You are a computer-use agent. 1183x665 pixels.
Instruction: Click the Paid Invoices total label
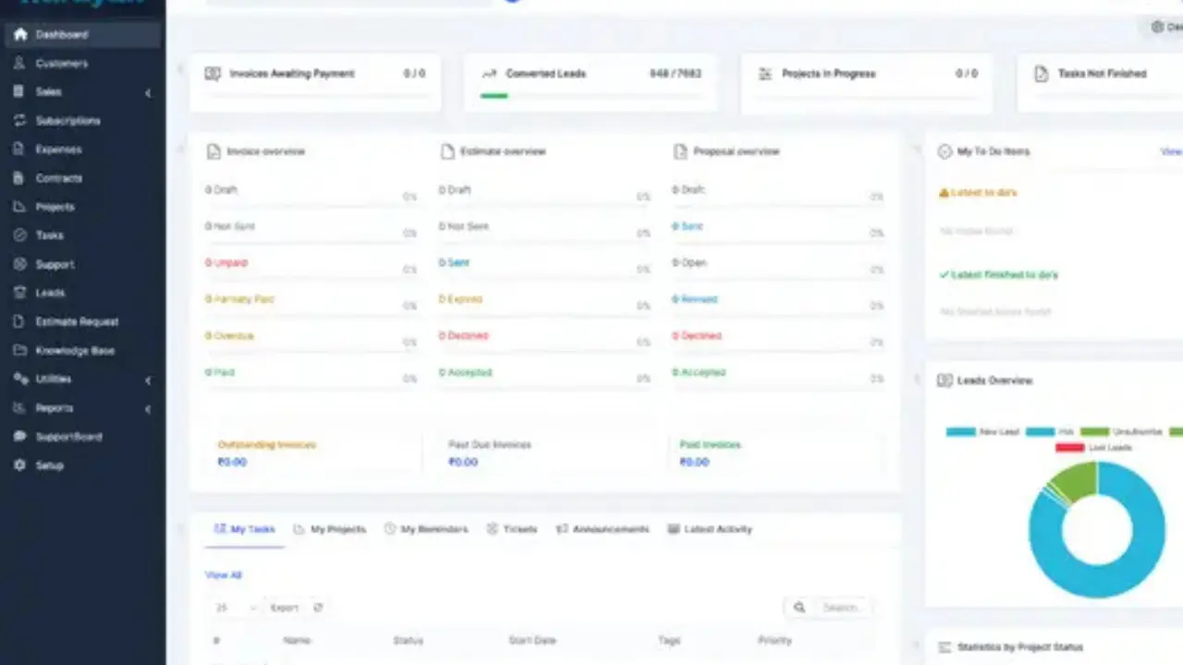pyautogui.click(x=710, y=444)
